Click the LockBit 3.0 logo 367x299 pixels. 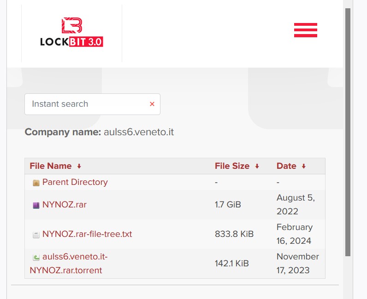71,33
